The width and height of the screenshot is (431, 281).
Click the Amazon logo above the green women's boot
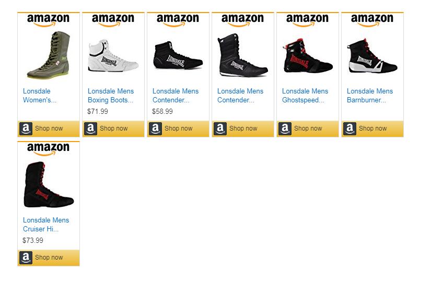[x=48, y=20]
